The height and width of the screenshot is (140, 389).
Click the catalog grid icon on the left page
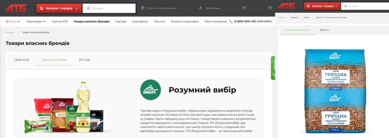tap(42, 8)
